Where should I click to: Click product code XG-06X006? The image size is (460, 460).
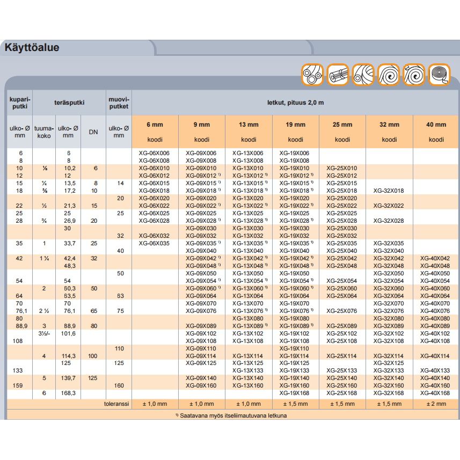[155, 153]
